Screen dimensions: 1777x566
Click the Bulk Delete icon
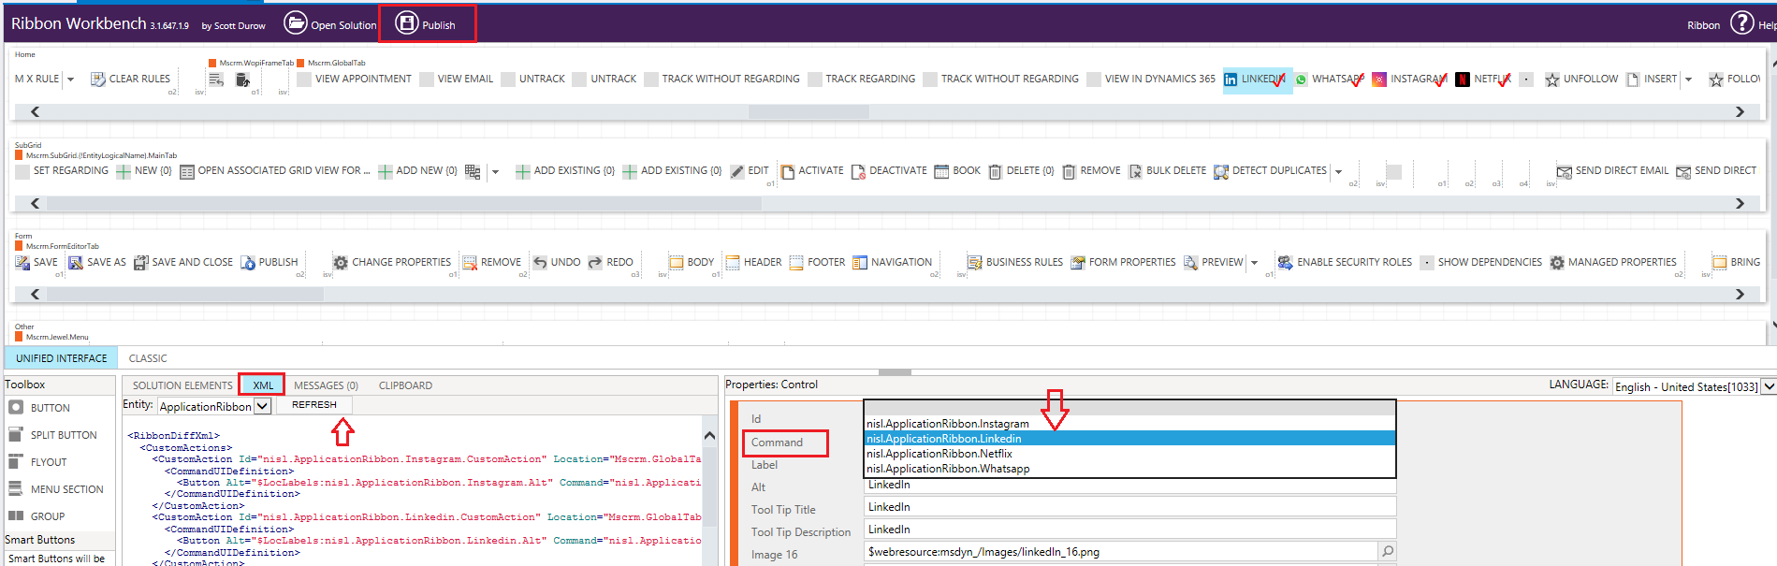[x=1135, y=171]
